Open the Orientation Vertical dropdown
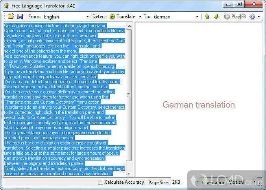Viewport: 266px width, 190px height. tap(254, 183)
